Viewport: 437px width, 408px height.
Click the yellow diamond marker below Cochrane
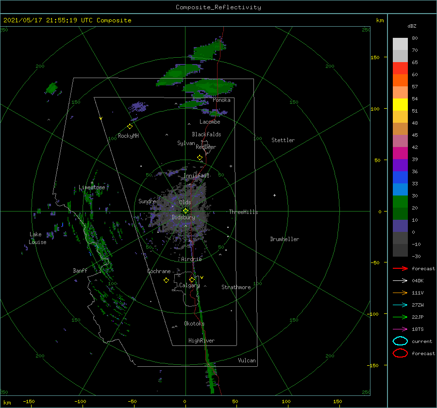tap(166, 280)
